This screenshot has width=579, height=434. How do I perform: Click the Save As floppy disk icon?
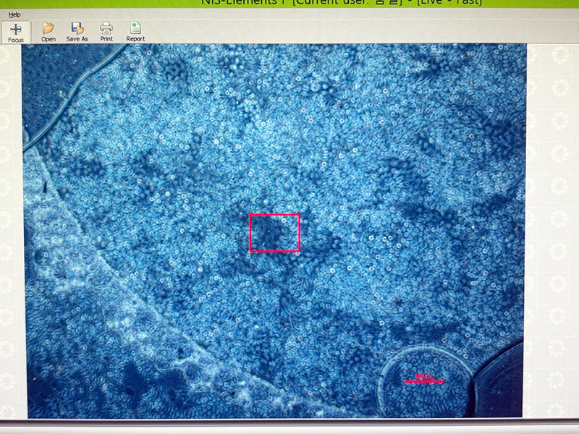point(77,29)
